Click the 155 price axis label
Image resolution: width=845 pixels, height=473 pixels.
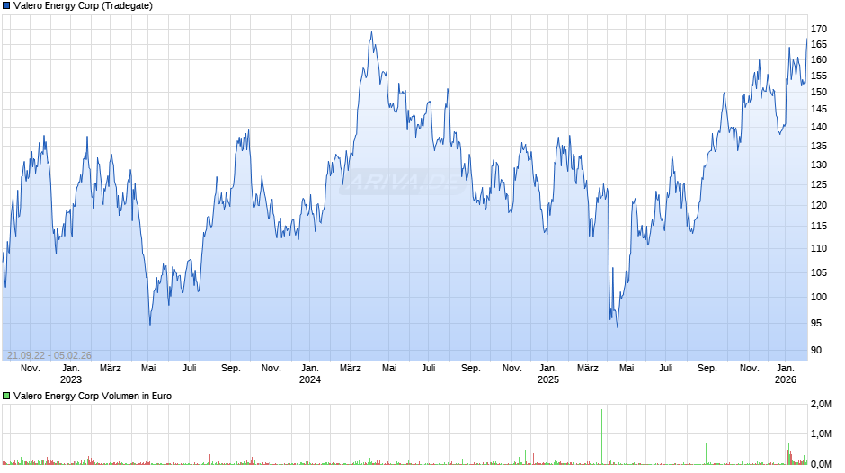pyautogui.click(x=819, y=76)
